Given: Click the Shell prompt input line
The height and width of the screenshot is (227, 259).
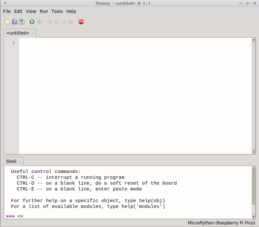Looking at the screenshot, I should [129, 216].
